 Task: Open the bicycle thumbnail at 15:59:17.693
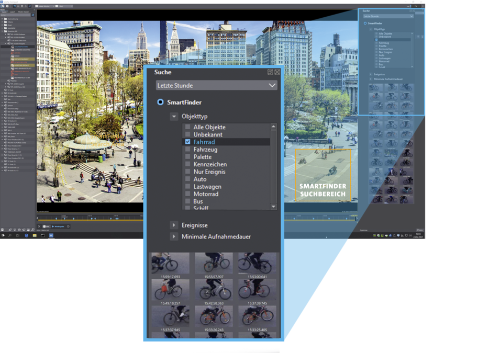[x=170, y=263]
